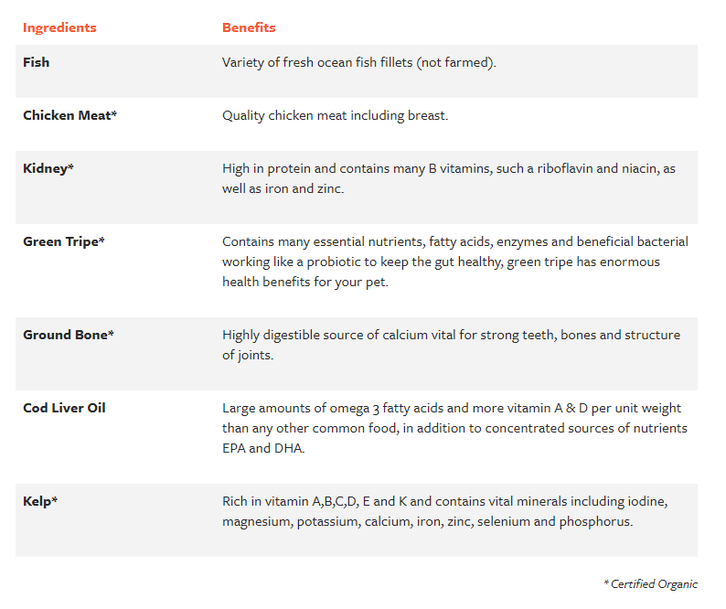Click the 'health benefits for your pet' line

pyautogui.click(x=305, y=282)
